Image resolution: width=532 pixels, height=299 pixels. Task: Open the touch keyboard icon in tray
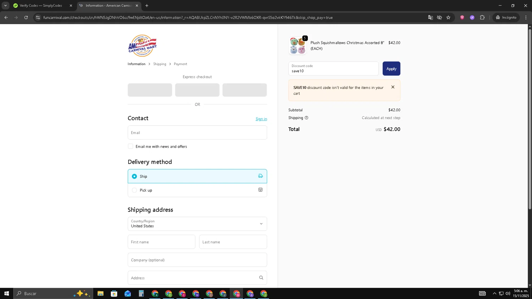click(482, 293)
